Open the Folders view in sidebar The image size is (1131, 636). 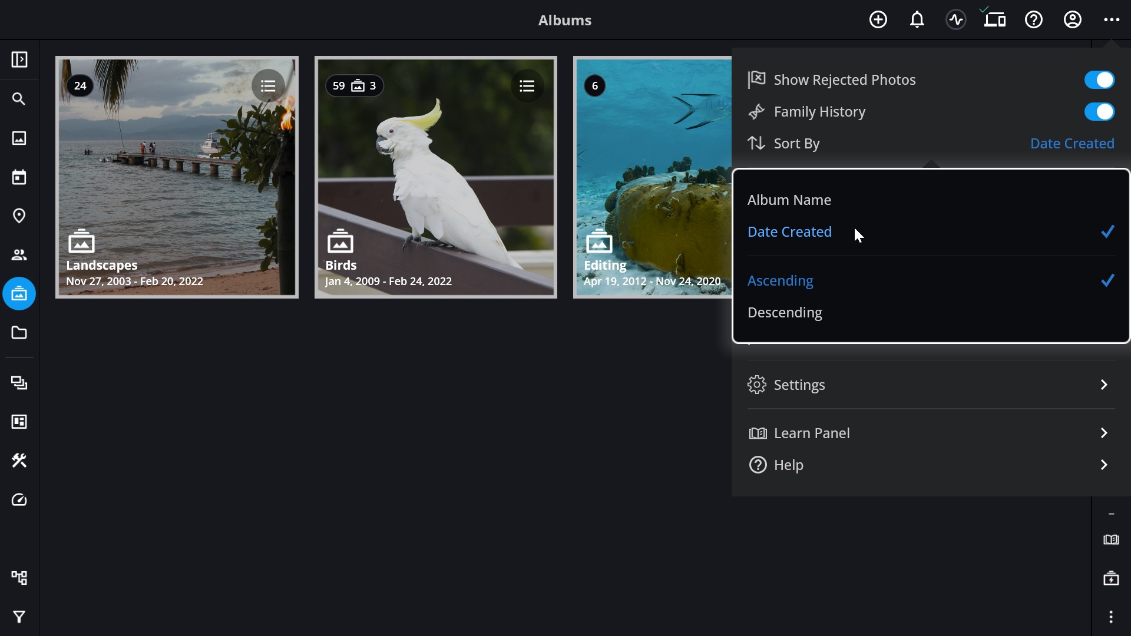19,333
